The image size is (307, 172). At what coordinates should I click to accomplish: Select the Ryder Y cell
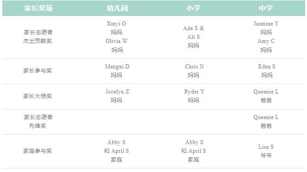point(194,96)
